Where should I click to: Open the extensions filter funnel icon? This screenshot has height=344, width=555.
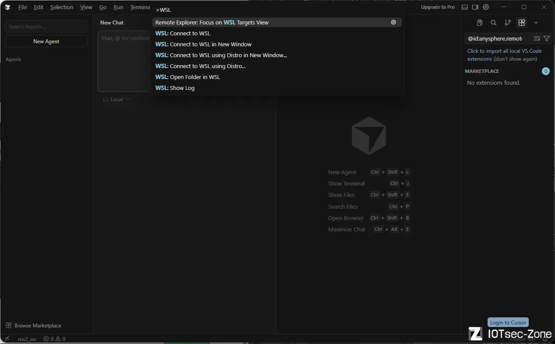[x=547, y=38]
